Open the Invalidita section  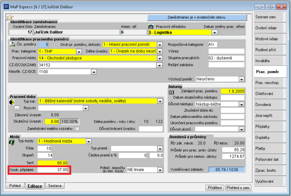click(x=270, y=61)
